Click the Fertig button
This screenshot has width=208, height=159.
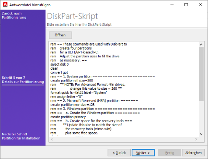170,153
